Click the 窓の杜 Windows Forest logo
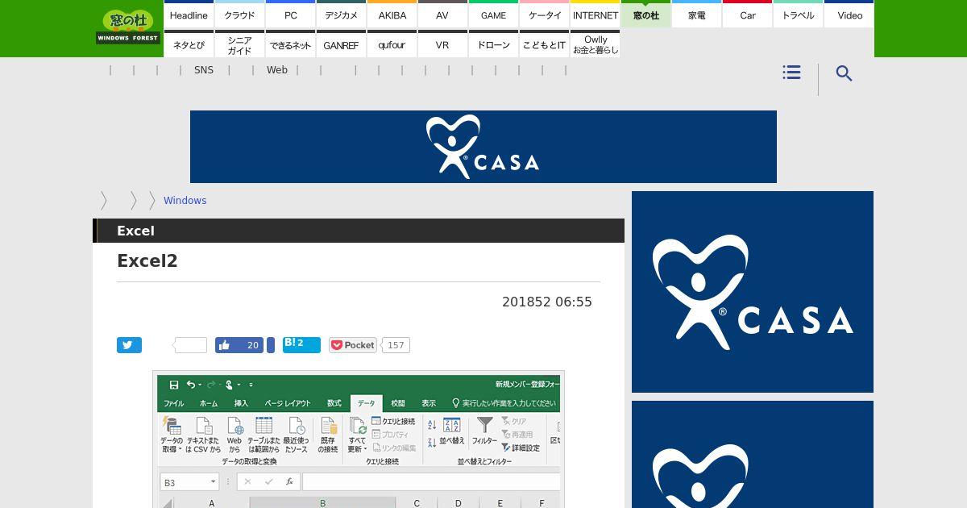The image size is (967, 508). click(x=127, y=27)
